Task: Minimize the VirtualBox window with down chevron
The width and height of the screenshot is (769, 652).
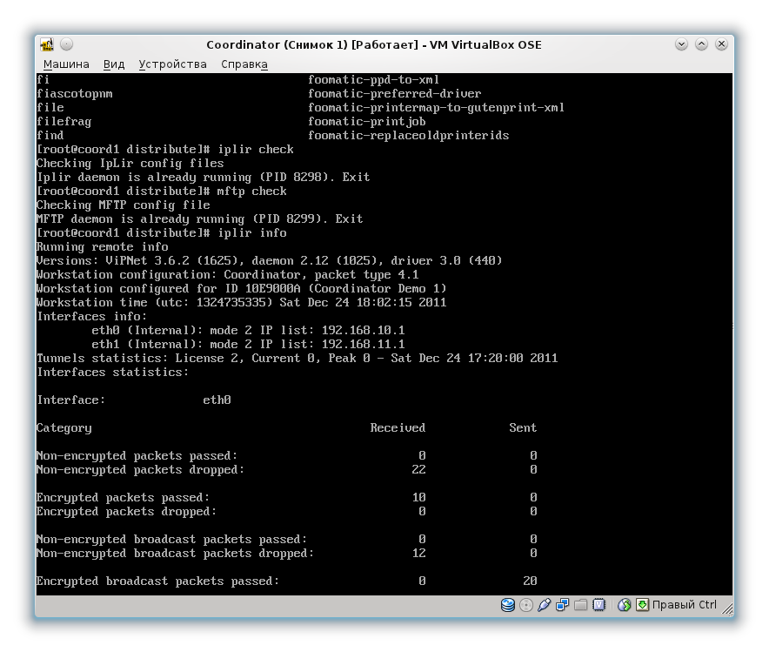Action: (x=681, y=44)
